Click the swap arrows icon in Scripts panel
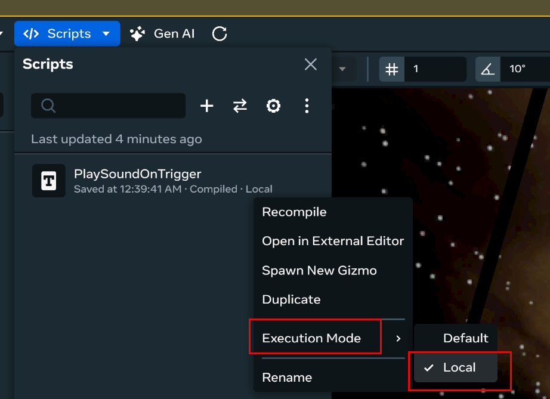 click(x=240, y=106)
